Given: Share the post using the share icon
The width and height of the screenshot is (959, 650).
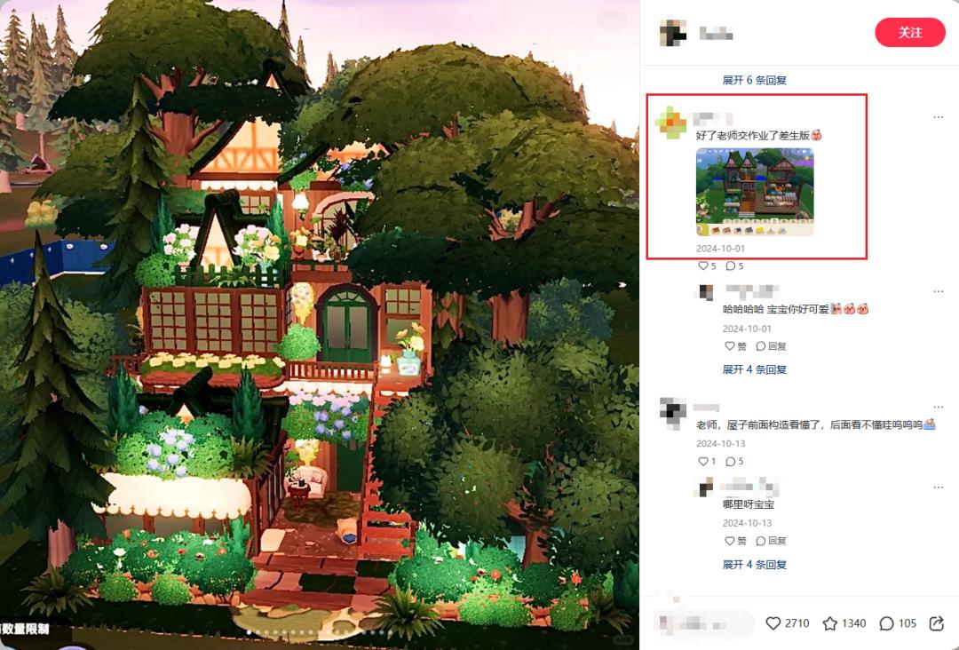Looking at the screenshot, I should [937, 623].
